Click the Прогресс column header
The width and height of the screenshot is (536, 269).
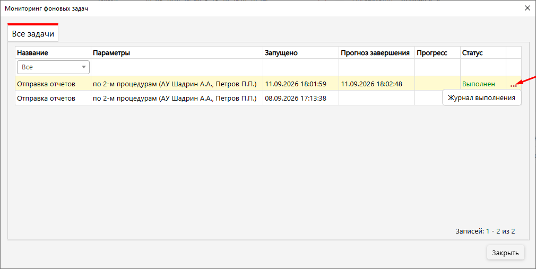pos(437,53)
